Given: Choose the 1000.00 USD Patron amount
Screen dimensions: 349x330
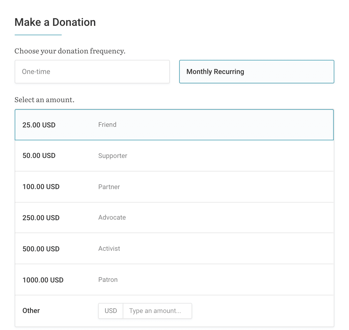Looking at the screenshot, I should [174, 280].
